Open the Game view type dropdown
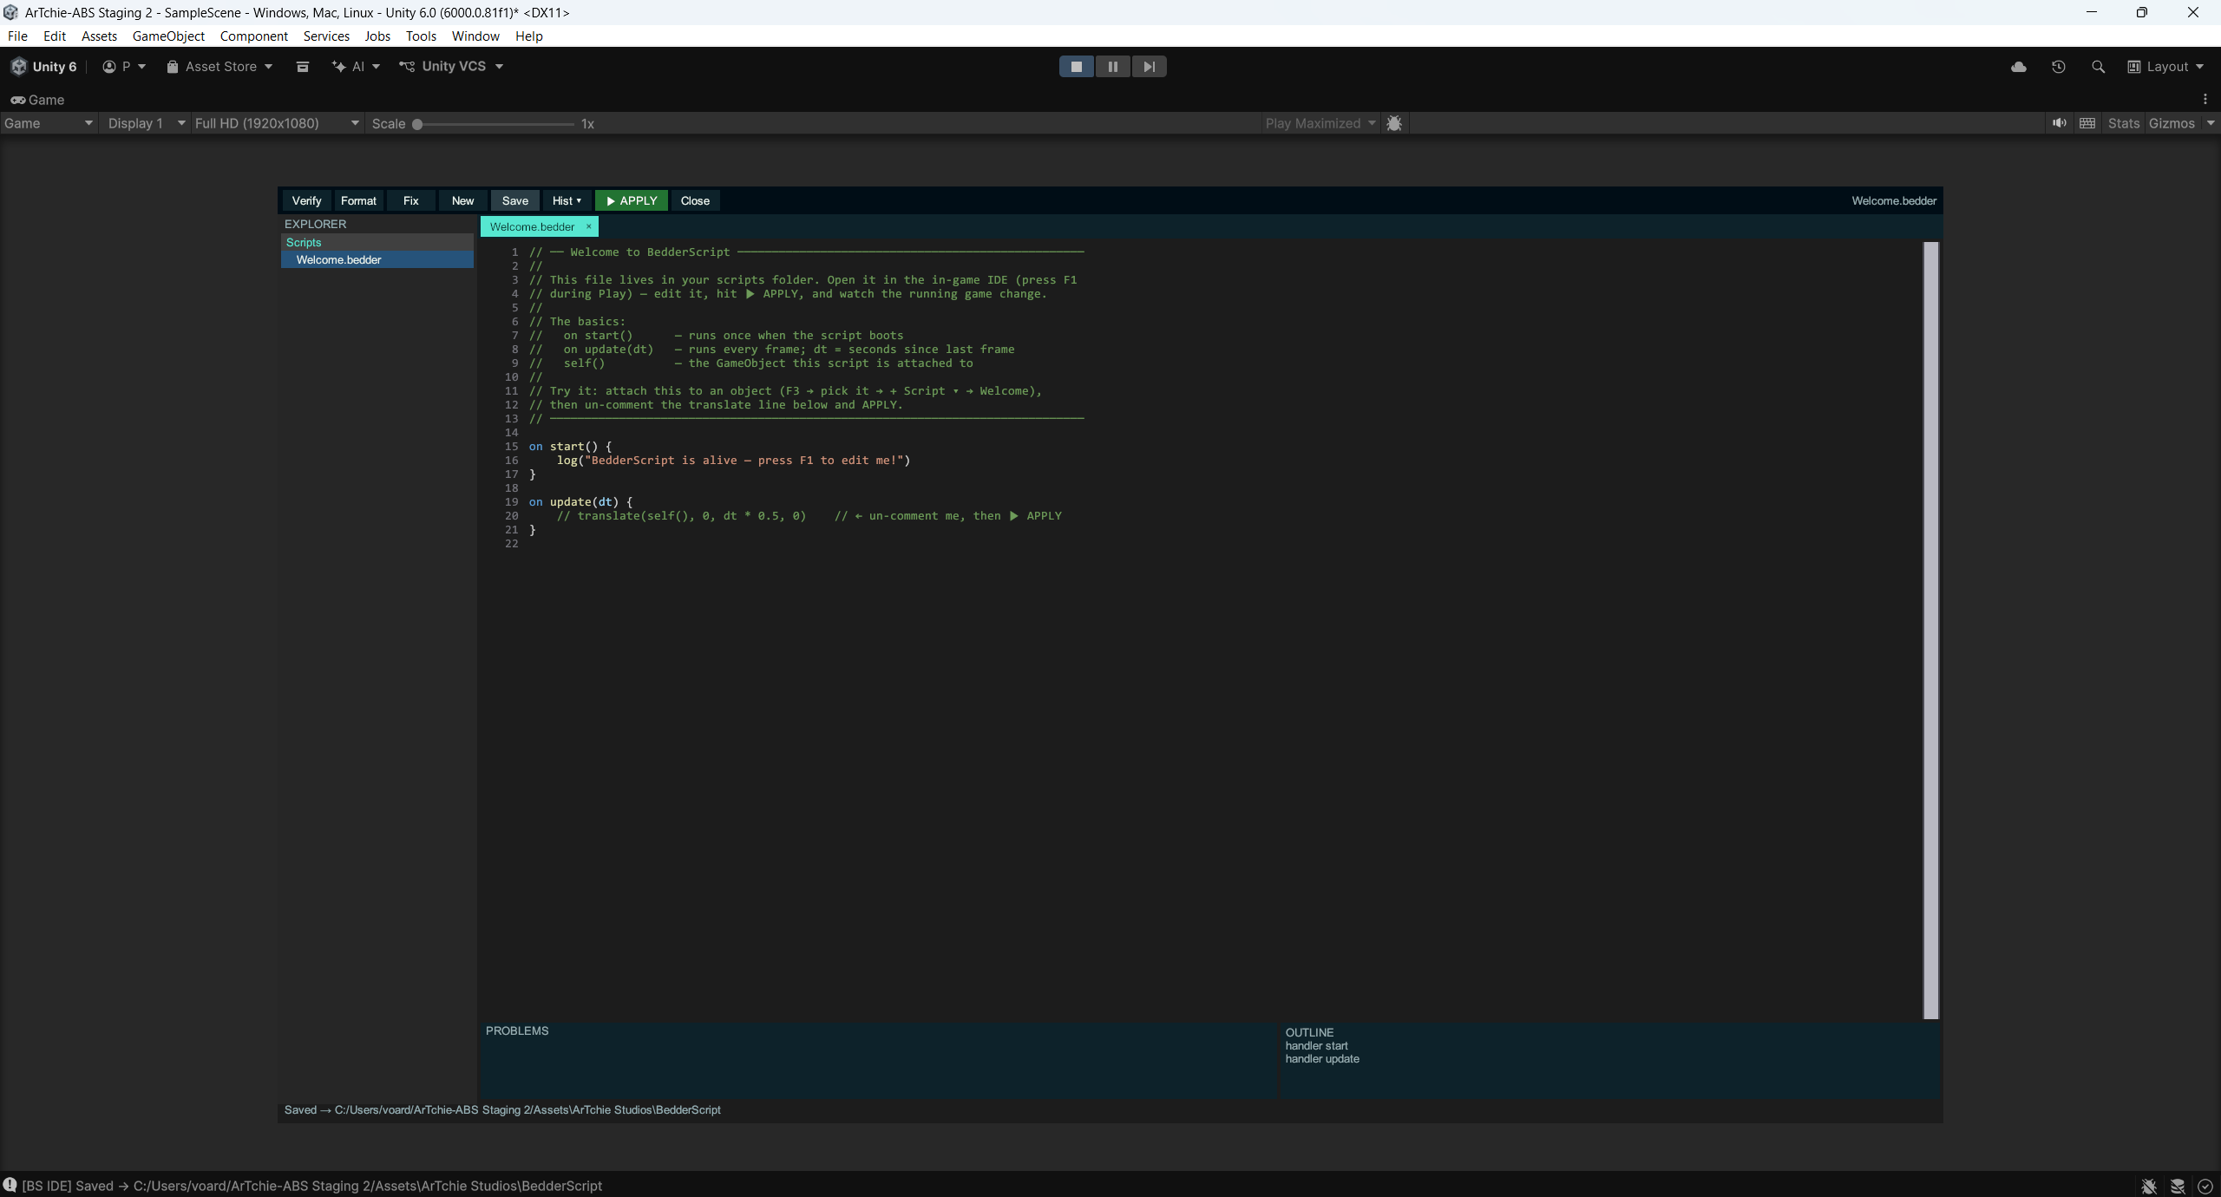 click(x=49, y=123)
